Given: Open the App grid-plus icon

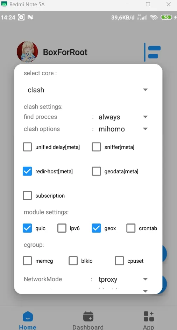Looking at the screenshot, I should tap(149, 316).
